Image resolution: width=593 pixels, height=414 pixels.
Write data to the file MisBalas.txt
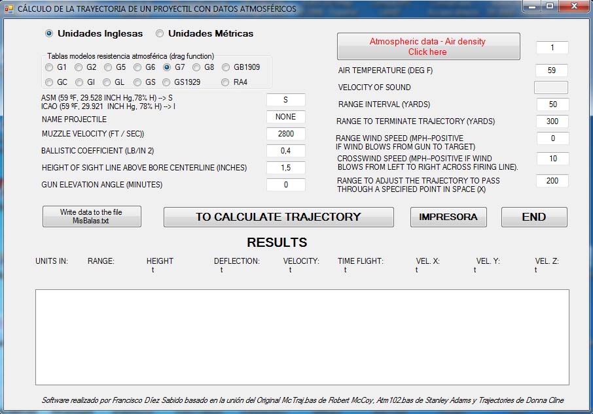tap(92, 217)
